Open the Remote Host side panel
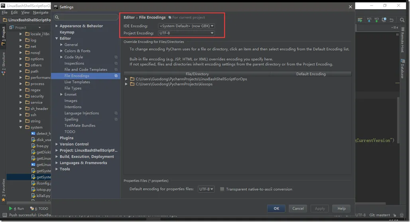 coord(402,40)
